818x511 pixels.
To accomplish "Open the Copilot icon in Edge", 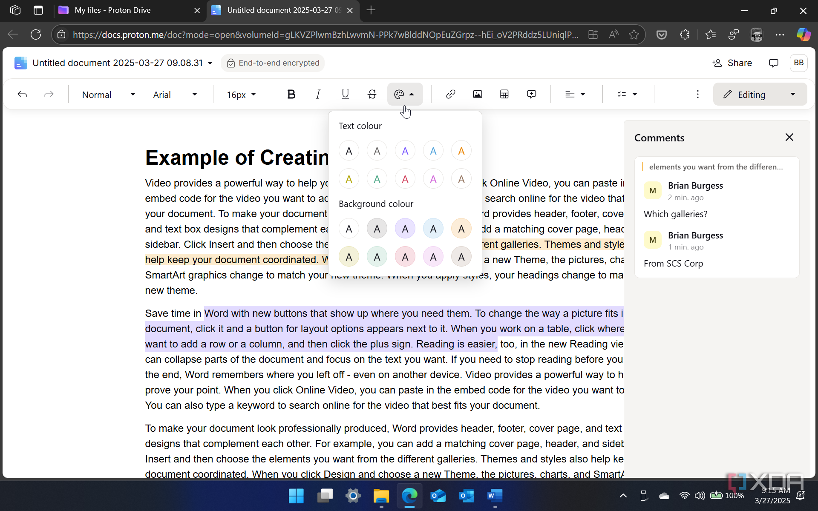I will point(804,34).
